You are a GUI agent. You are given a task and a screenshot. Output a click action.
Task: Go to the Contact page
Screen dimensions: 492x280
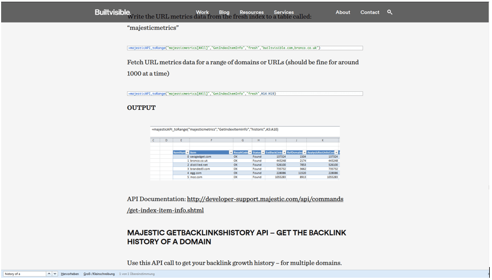[370, 12]
